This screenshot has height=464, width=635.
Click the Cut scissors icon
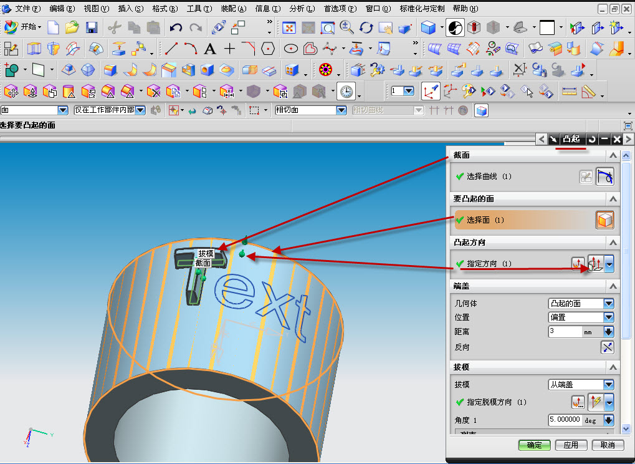click(115, 27)
